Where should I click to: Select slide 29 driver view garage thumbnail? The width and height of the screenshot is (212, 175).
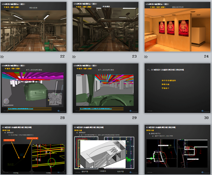pyautogui.click(x=106, y=88)
